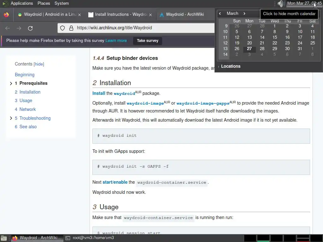Go back with the back arrow
This screenshot has width=323, height=242.
click(x=8, y=28)
